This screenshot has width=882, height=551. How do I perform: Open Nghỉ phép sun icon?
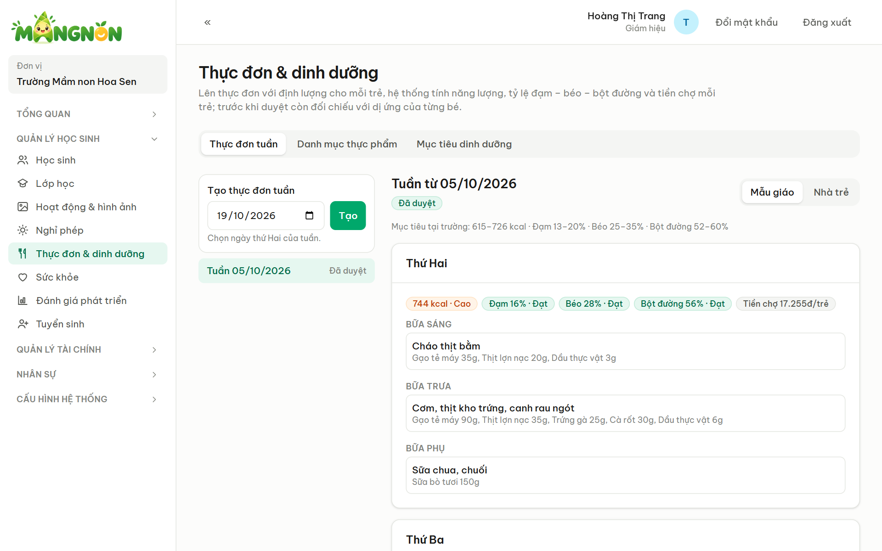tap(23, 231)
